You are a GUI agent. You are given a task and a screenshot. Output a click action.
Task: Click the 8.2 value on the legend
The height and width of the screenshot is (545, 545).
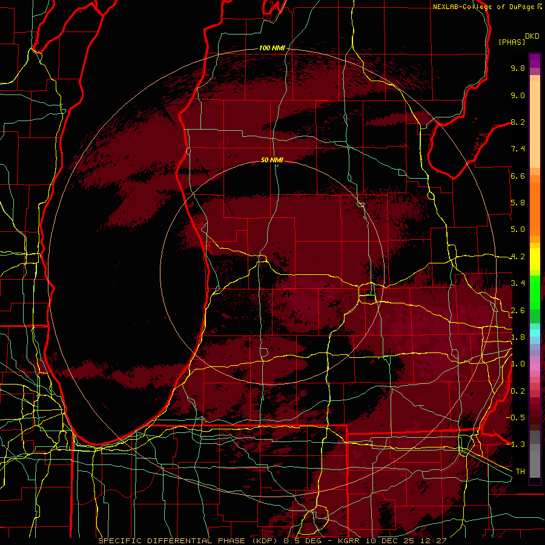tap(518, 122)
